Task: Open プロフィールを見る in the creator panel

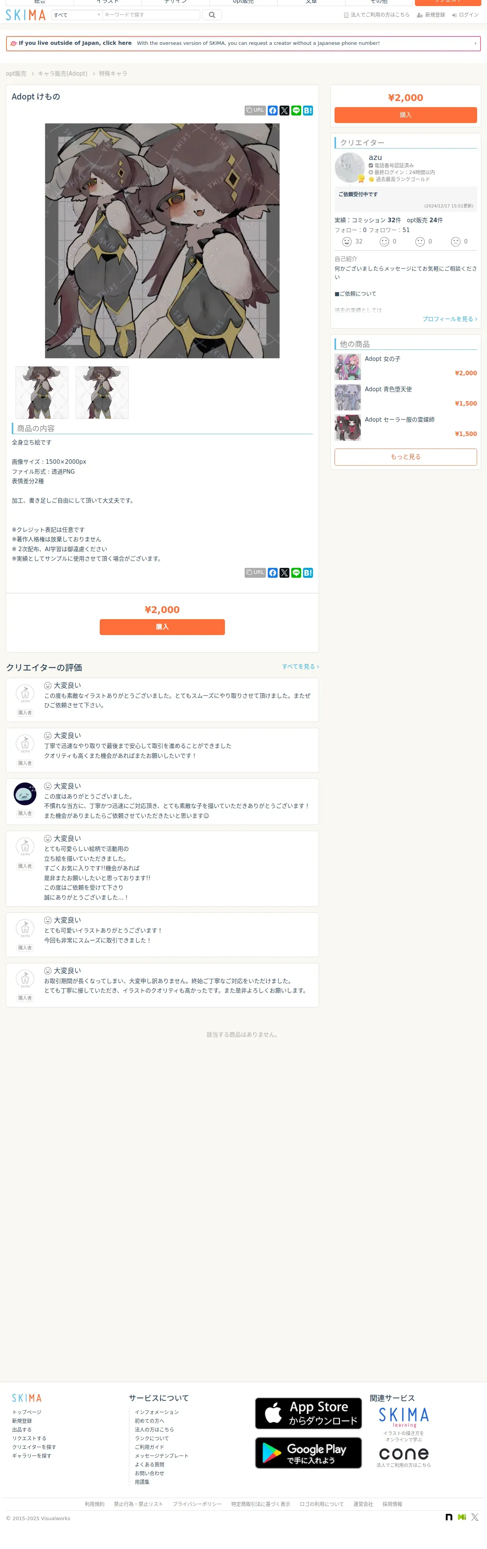Action: [x=450, y=319]
